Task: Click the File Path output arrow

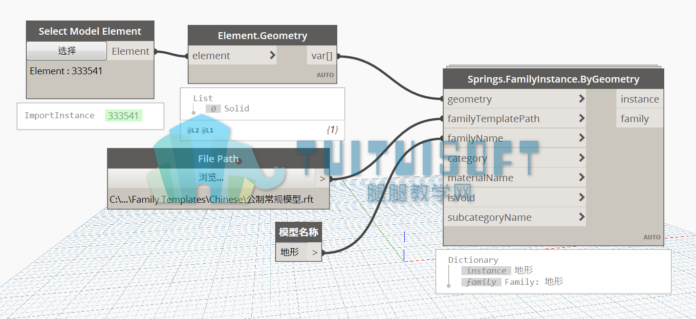Action: tap(323, 179)
